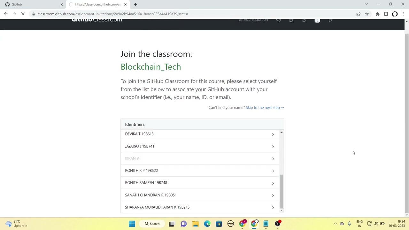The image size is (409, 230).
Task: Click the chevron on DEVIKA T row
Action: click(x=273, y=134)
